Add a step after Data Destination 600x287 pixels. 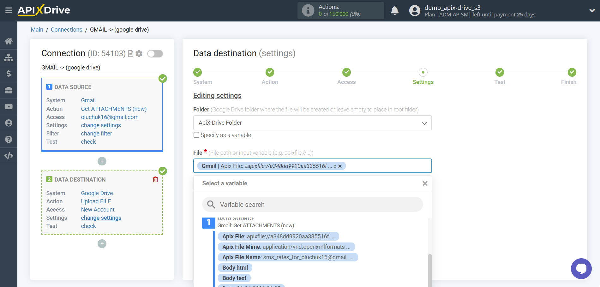[x=102, y=244]
